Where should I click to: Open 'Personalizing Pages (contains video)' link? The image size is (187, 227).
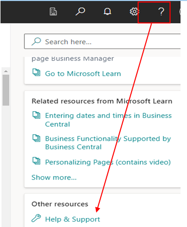[108, 162]
